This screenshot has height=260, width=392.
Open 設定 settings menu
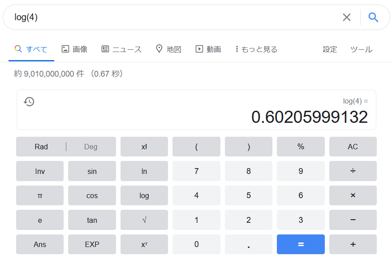click(x=330, y=49)
